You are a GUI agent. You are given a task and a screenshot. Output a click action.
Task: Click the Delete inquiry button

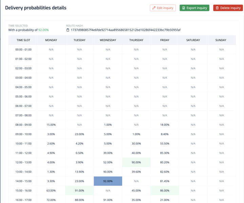coord(228,8)
